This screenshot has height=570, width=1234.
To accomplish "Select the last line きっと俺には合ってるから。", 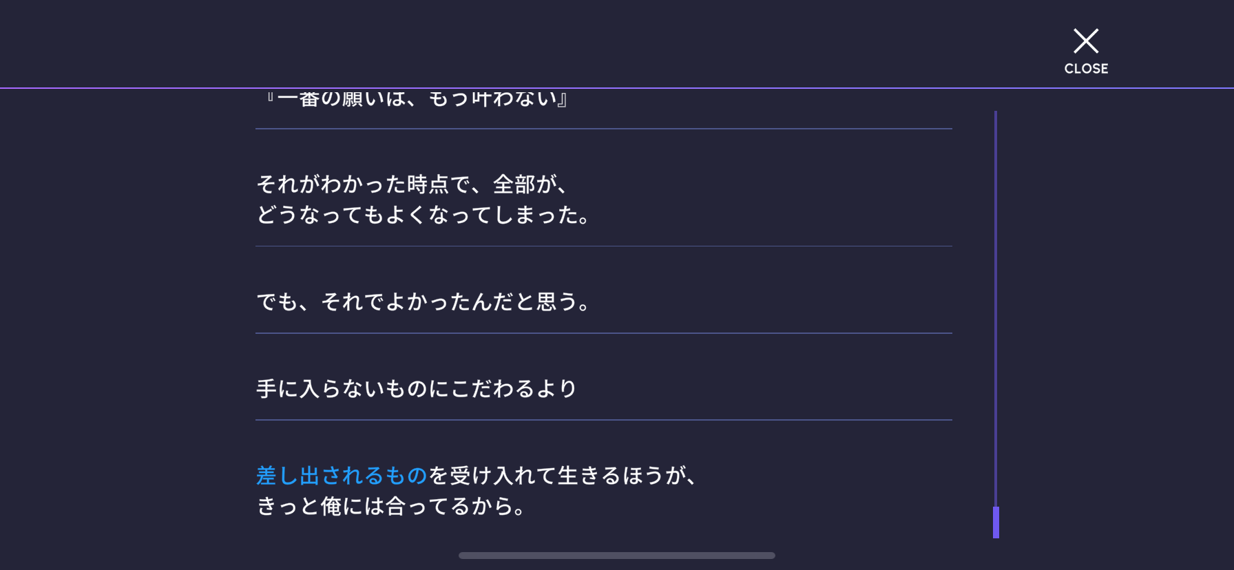I will coord(393,507).
